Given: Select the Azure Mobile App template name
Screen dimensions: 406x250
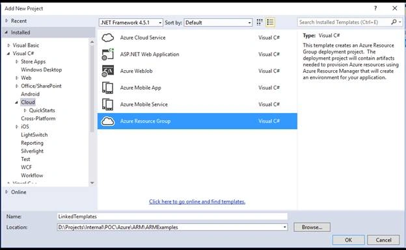Looking at the screenshot, I should point(141,88).
